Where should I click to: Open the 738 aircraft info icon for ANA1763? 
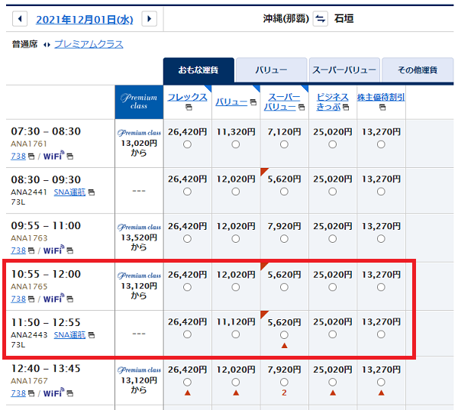31,251
